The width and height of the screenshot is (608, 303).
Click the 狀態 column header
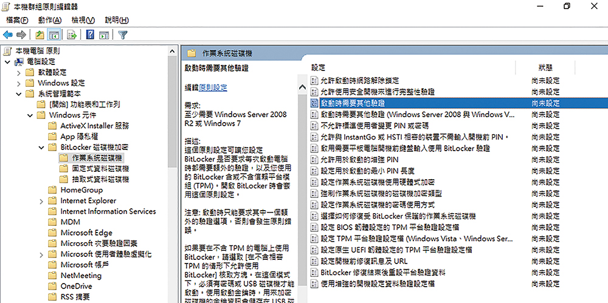(x=545, y=68)
